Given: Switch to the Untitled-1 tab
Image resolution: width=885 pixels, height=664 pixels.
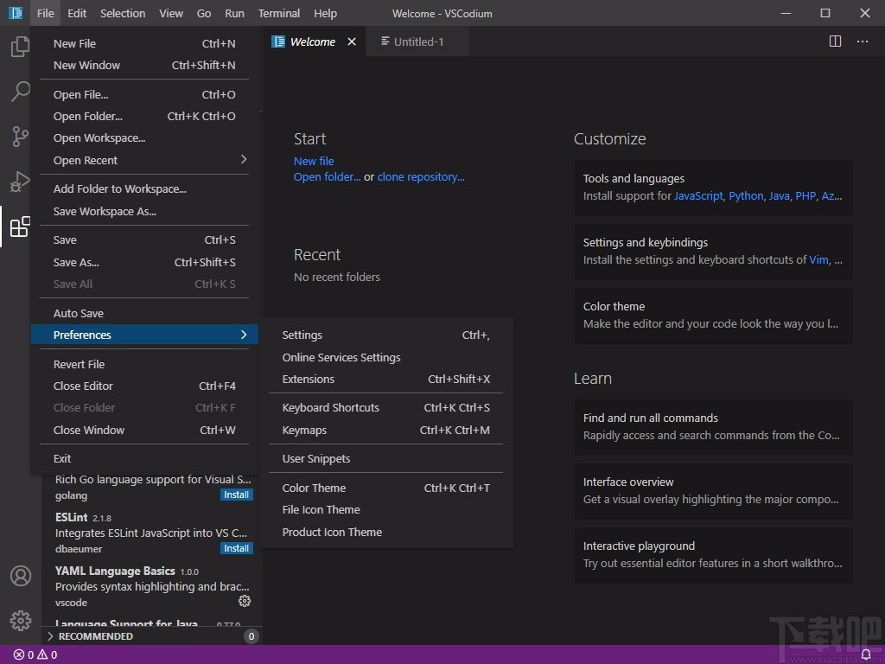Looking at the screenshot, I should click(x=417, y=41).
